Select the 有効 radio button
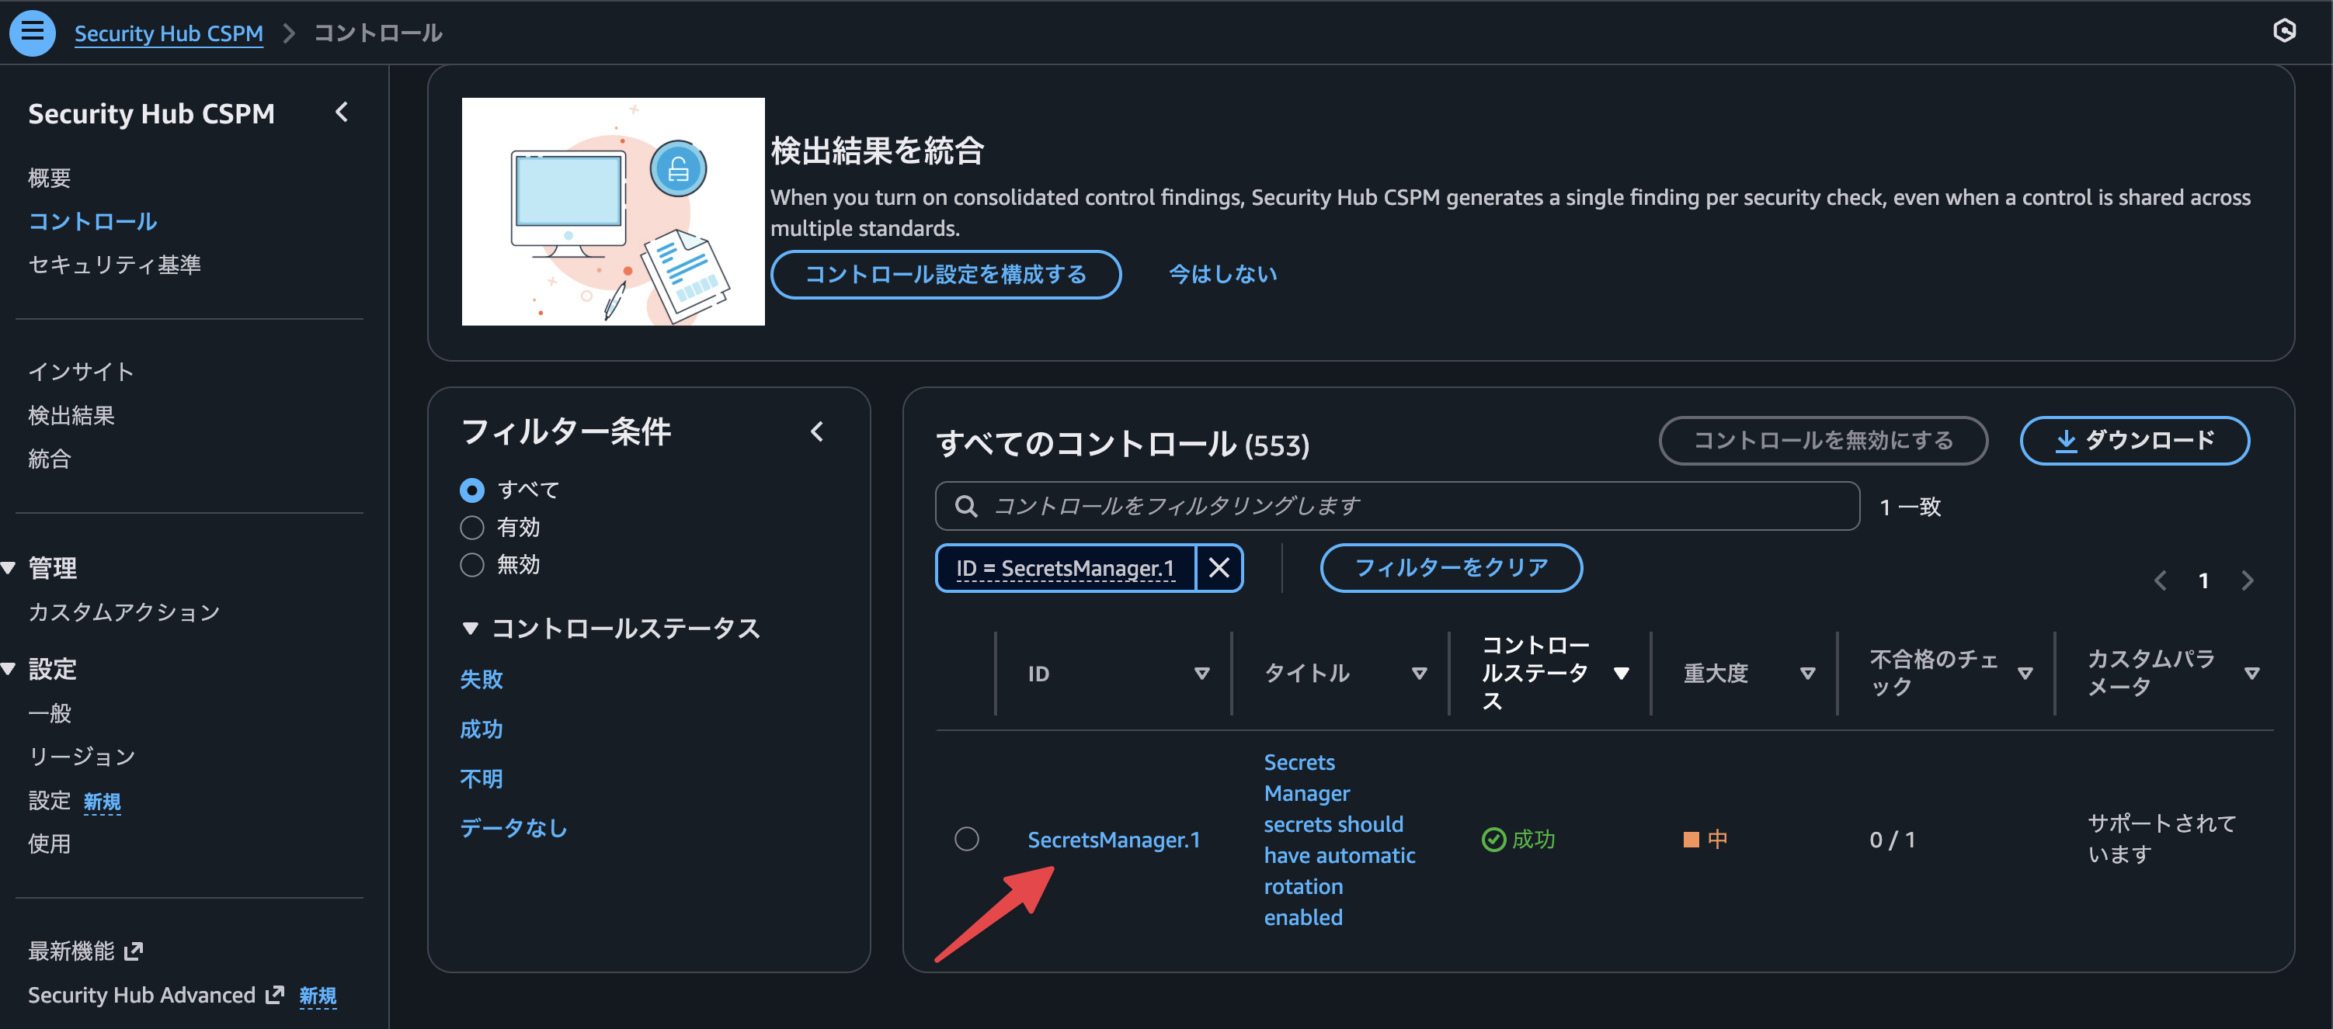The image size is (2333, 1029). (471, 527)
